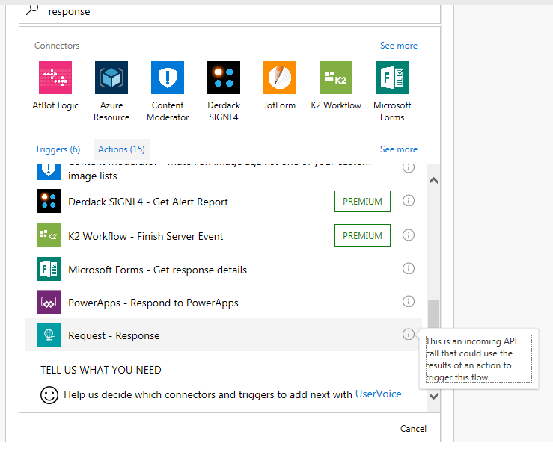Click the Derdack SIGNL4 action row icon
The image size is (553, 449).
(x=49, y=201)
